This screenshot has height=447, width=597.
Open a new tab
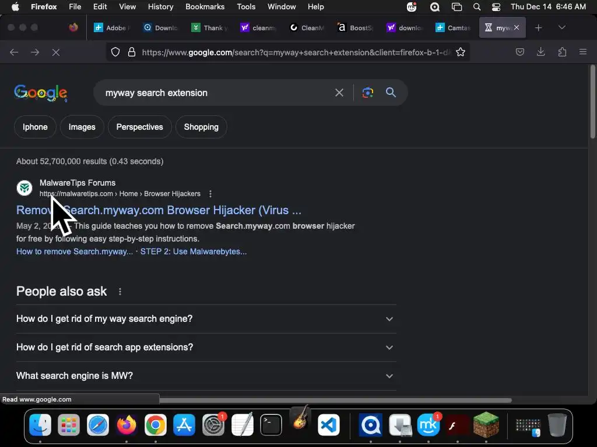pos(538,28)
